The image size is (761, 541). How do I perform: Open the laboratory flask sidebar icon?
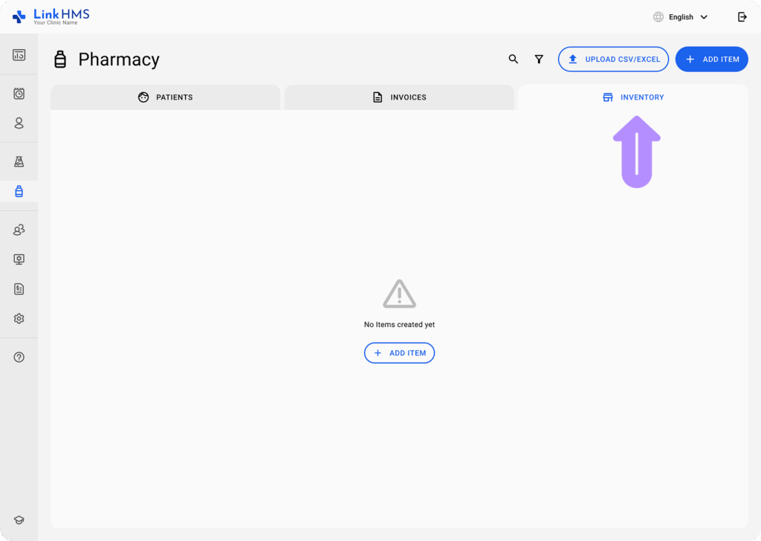19,161
